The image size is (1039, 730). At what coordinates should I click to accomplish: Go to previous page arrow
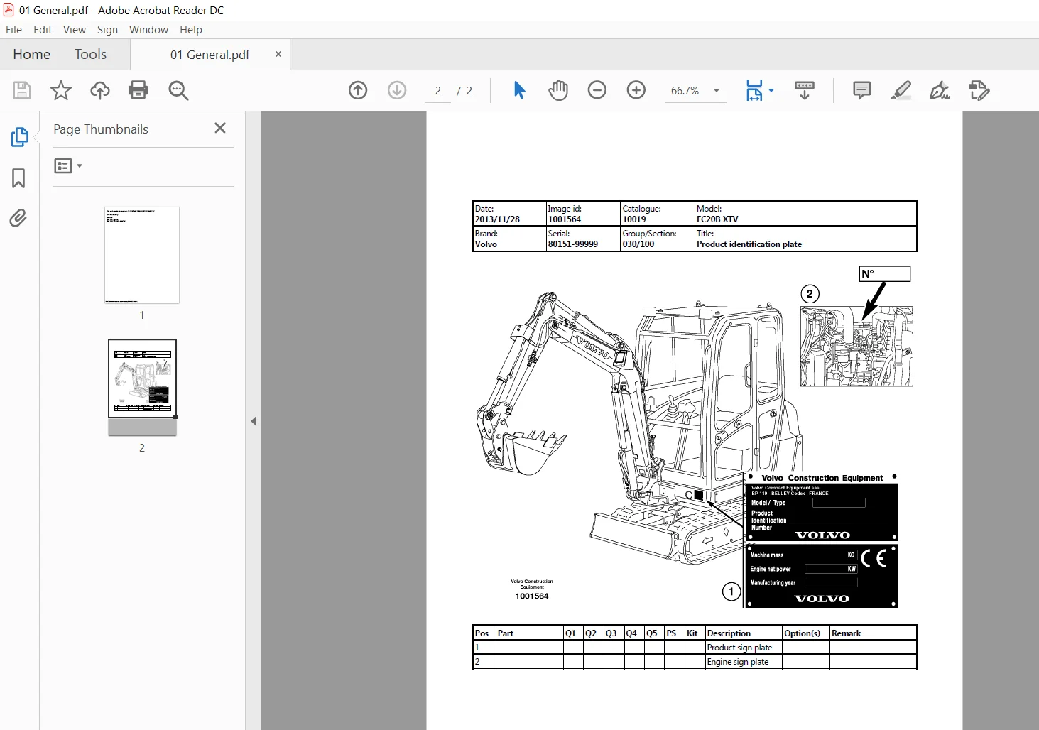pyautogui.click(x=358, y=90)
